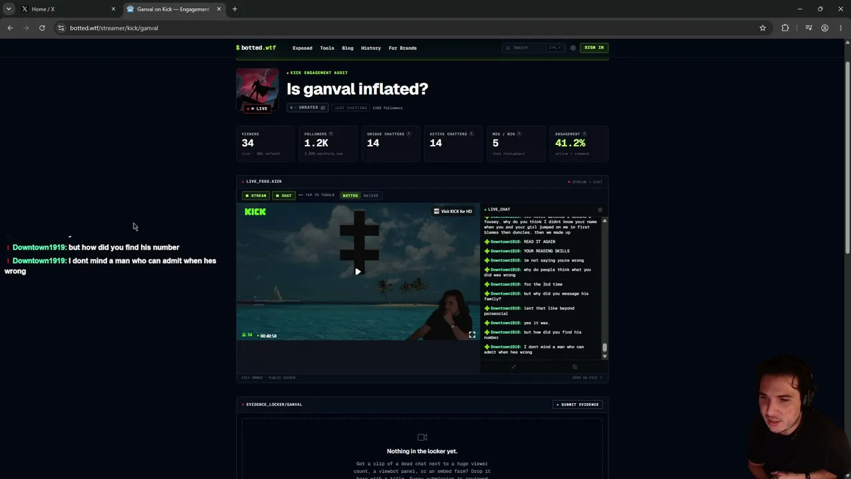The width and height of the screenshot is (851, 479).
Task: Open the History nav item
Action: 371,48
